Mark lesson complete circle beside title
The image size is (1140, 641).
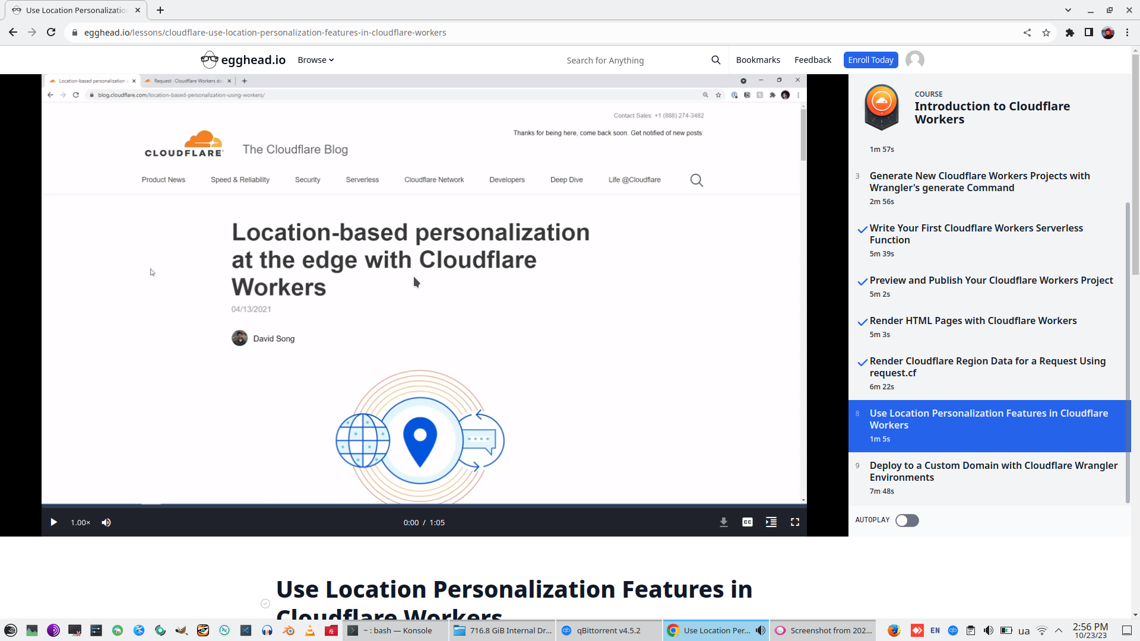coord(265,604)
